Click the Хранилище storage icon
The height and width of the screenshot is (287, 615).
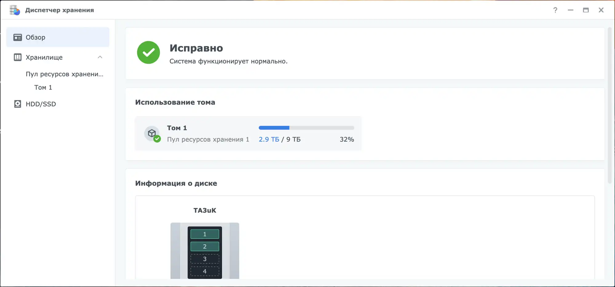click(x=18, y=57)
